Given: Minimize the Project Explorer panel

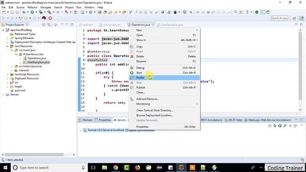Looking at the screenshot, I should point(67,24).
